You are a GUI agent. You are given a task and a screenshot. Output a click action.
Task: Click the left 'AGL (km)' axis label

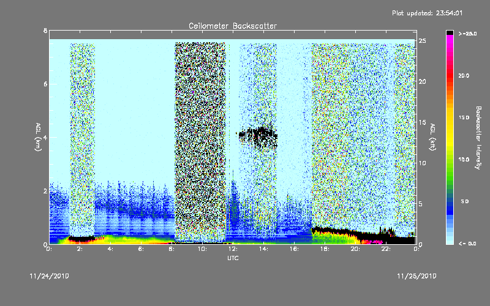pyautogui.click(x=38, y=137)
